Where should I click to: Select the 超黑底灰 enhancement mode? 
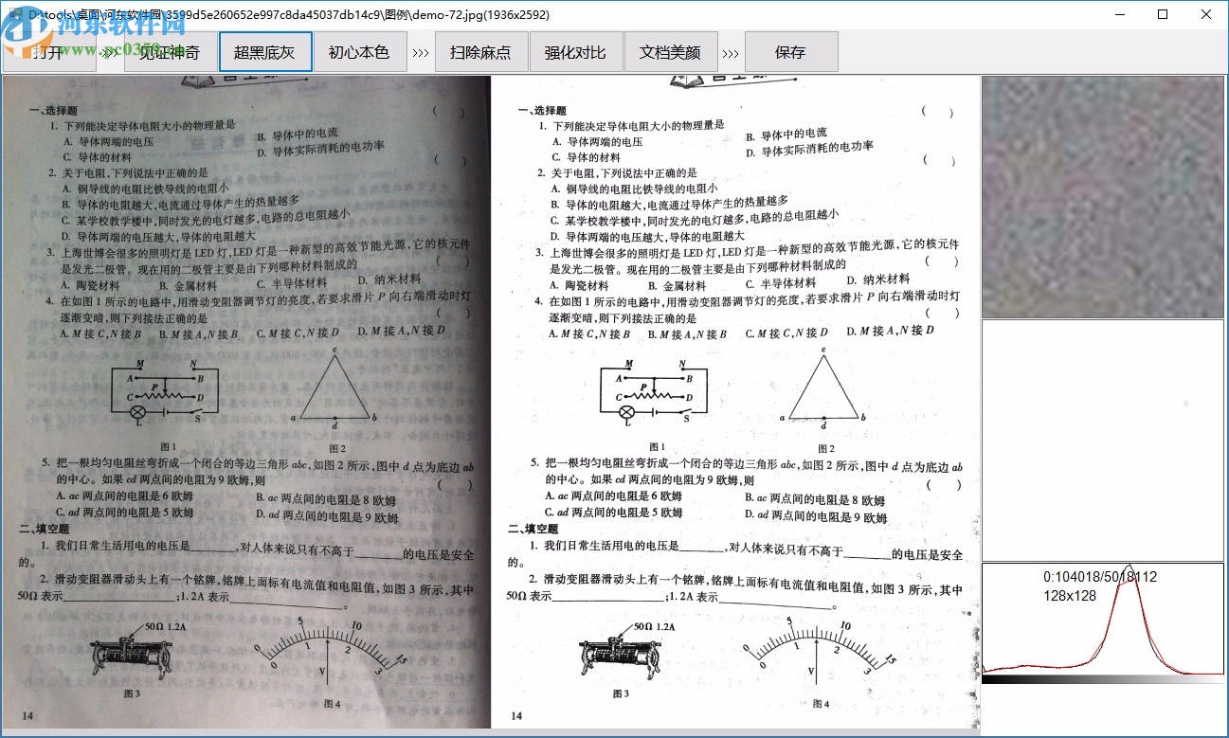click(x=265, y=52)
